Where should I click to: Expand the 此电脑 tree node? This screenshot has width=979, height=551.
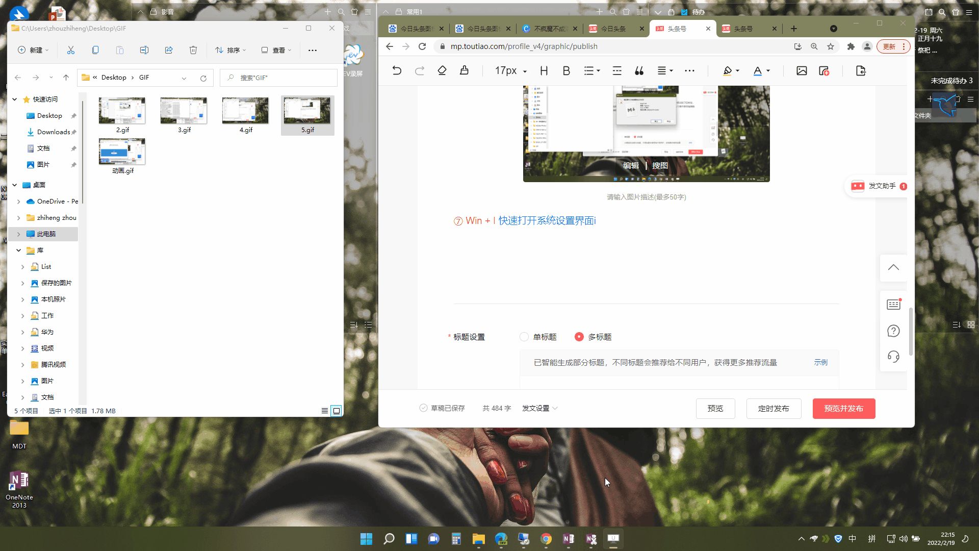tap(19, 234)
